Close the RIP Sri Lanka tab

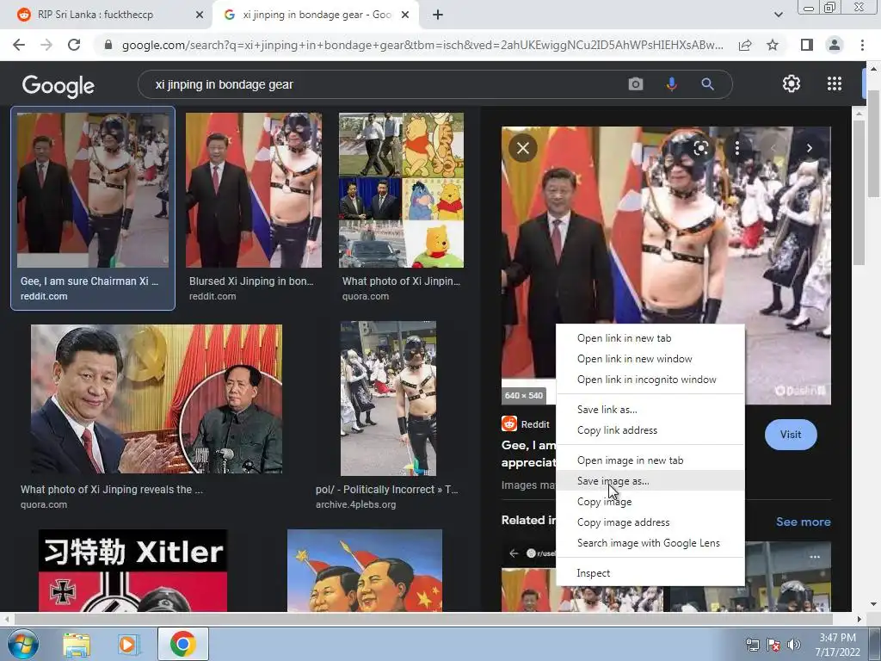[199, 15]
